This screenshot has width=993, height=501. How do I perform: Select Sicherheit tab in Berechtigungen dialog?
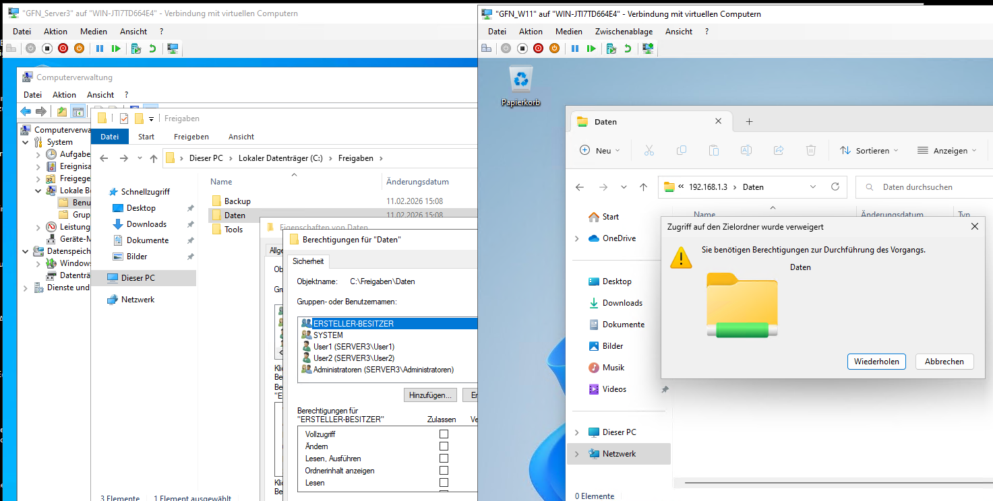point(308,261)
